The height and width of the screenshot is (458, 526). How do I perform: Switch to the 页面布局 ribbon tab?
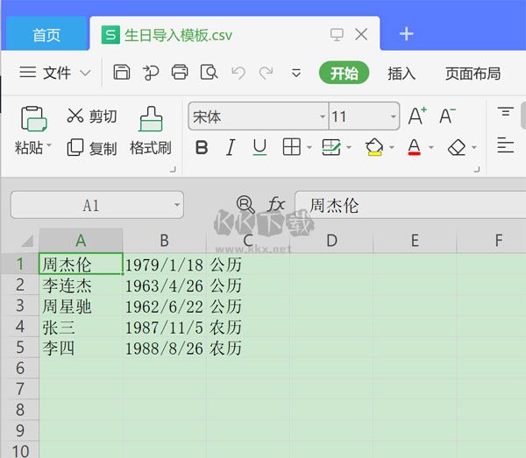pyautogui.click(x=473, y=73)
